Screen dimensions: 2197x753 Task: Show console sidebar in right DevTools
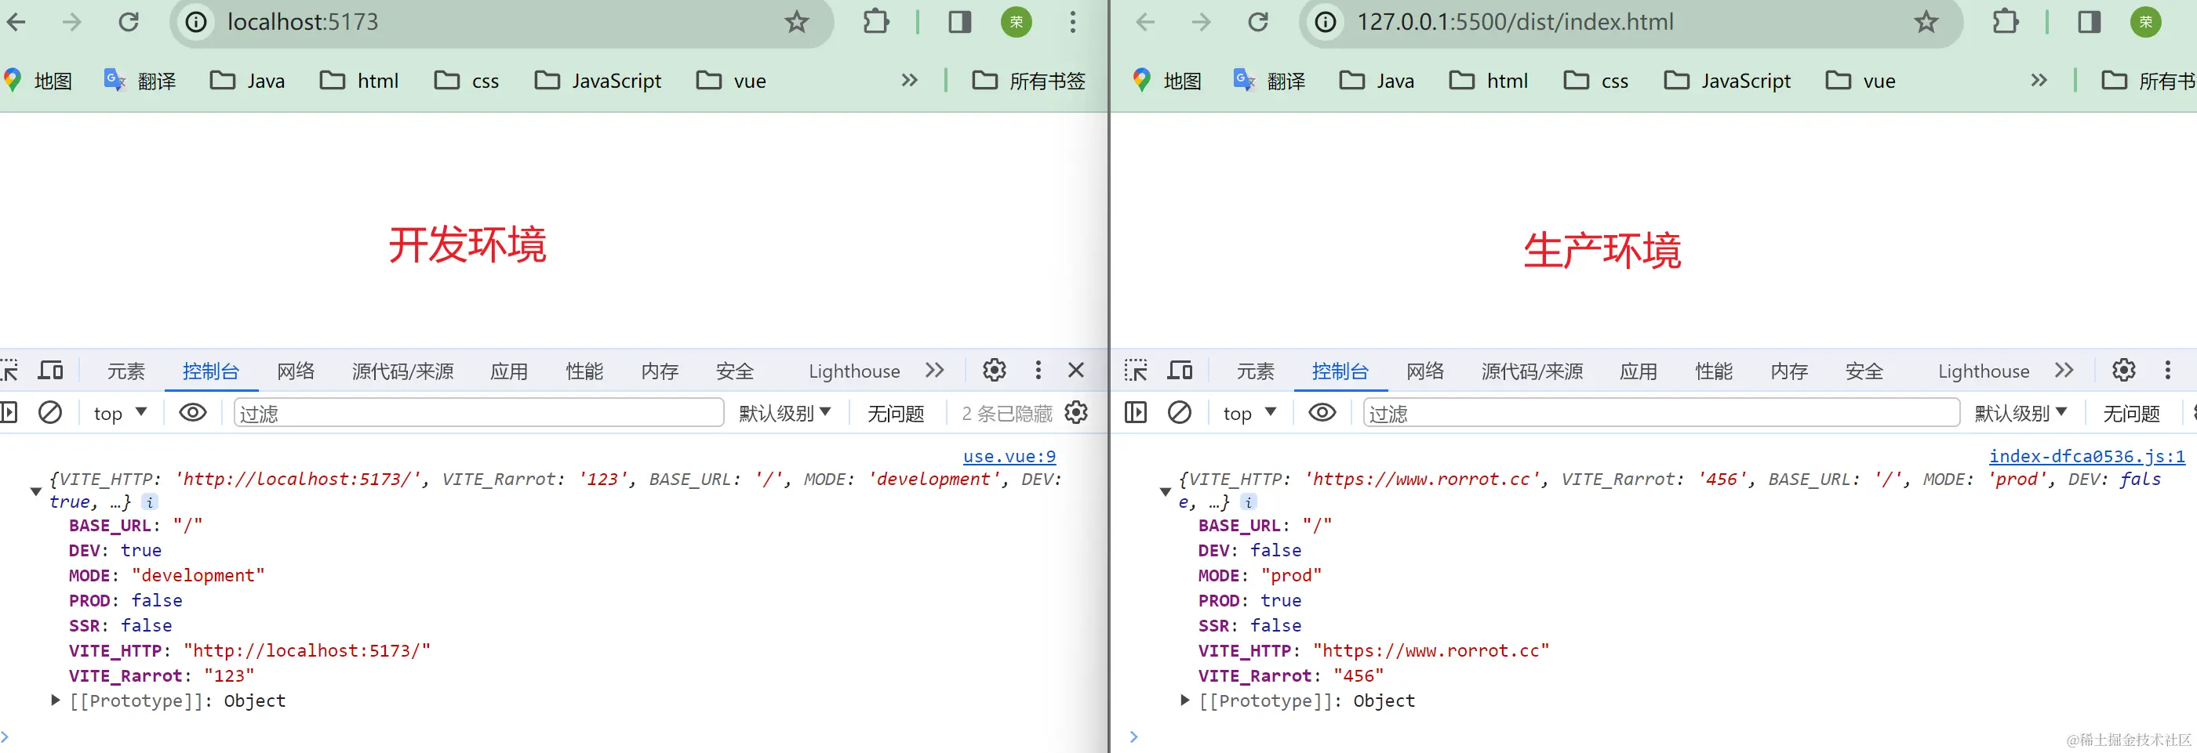coord(1136,413)
